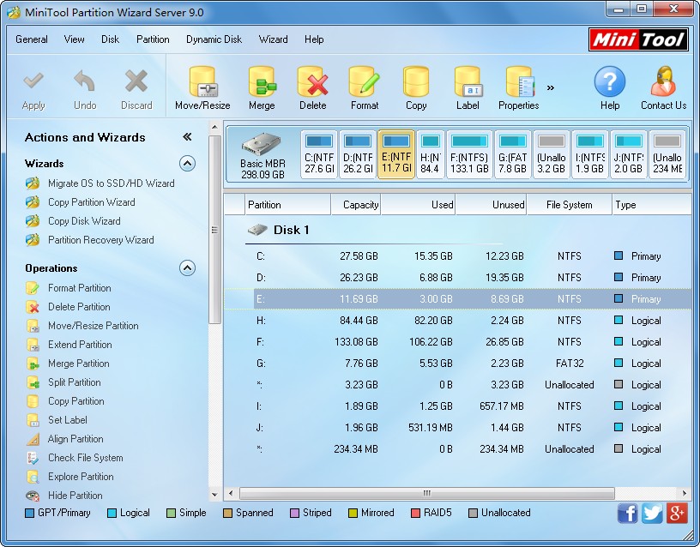Launch Copy Partition Wizard

click(92, 202)
